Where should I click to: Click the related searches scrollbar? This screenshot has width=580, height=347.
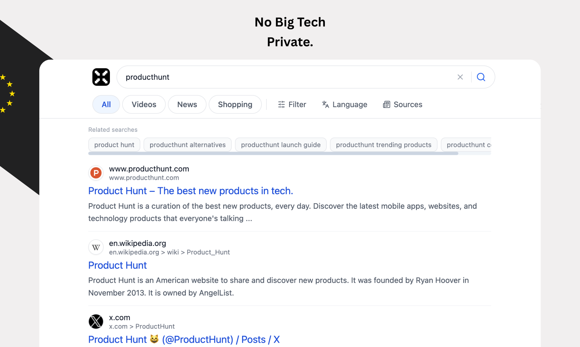tap(272, 154)
